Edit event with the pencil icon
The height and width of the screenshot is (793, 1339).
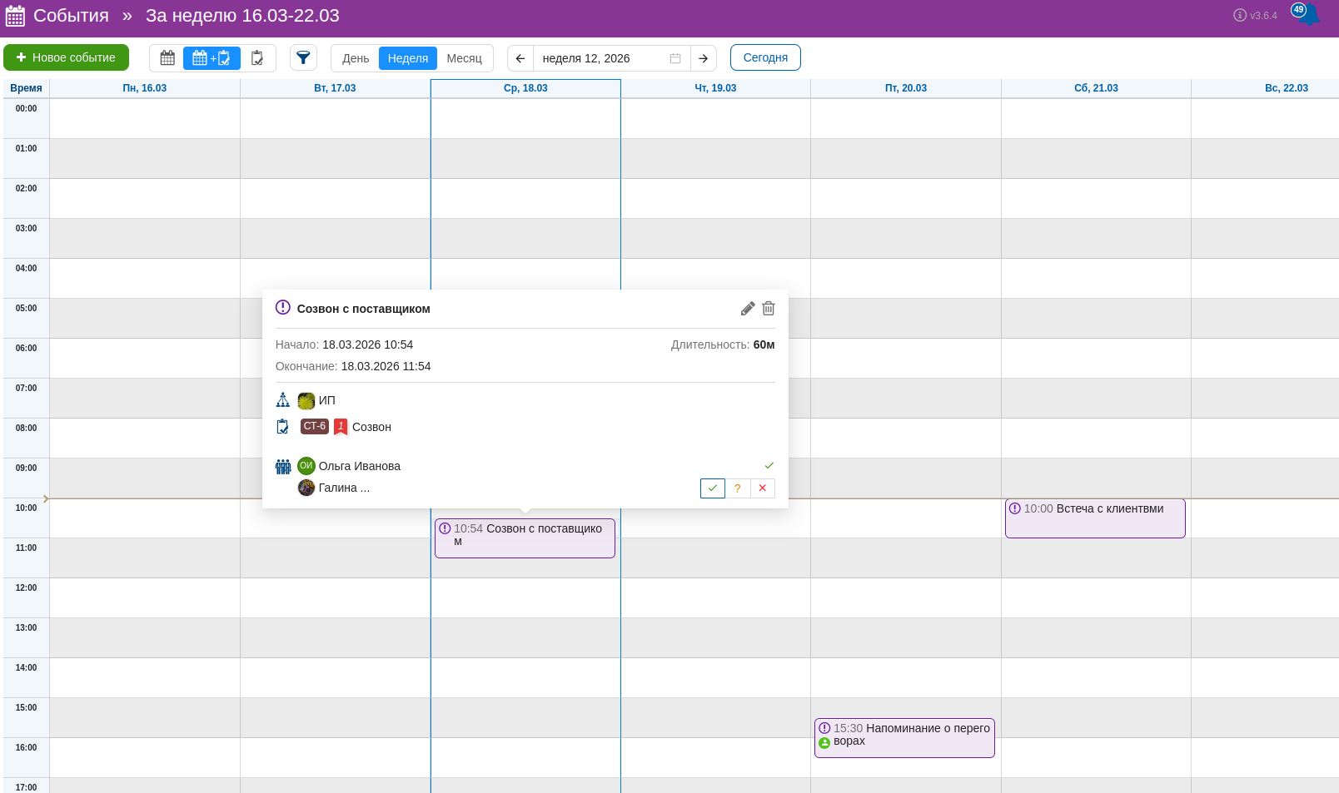pos(747,309)
